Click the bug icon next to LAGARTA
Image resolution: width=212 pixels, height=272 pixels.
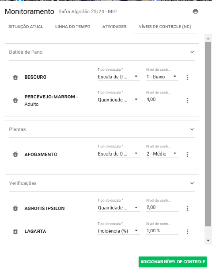(x=15, y=232)
